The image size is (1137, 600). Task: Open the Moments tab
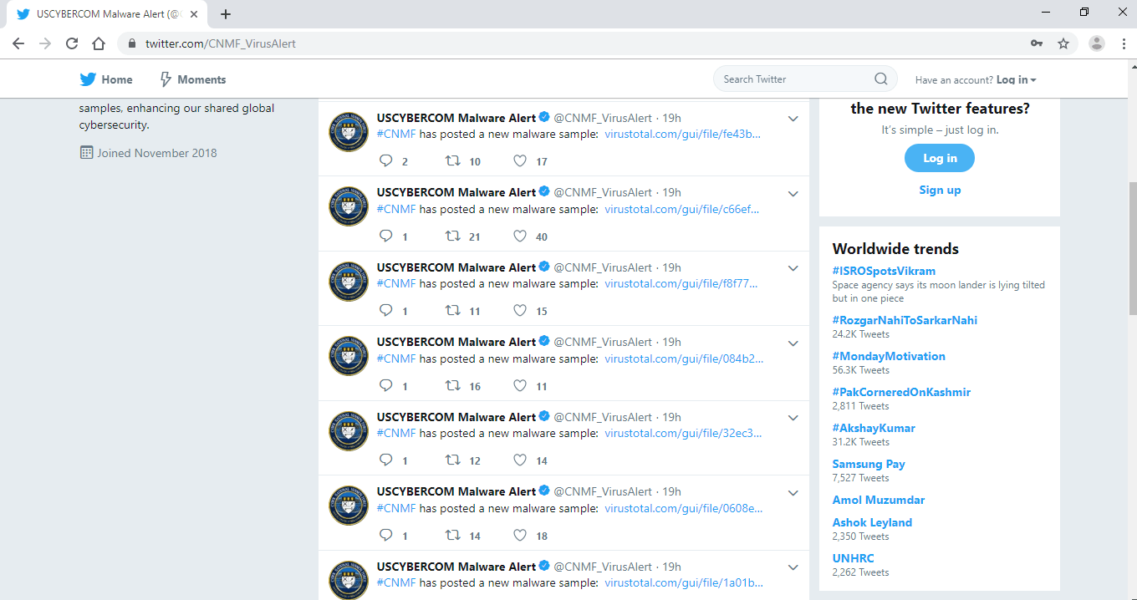[x=192, y=79]
